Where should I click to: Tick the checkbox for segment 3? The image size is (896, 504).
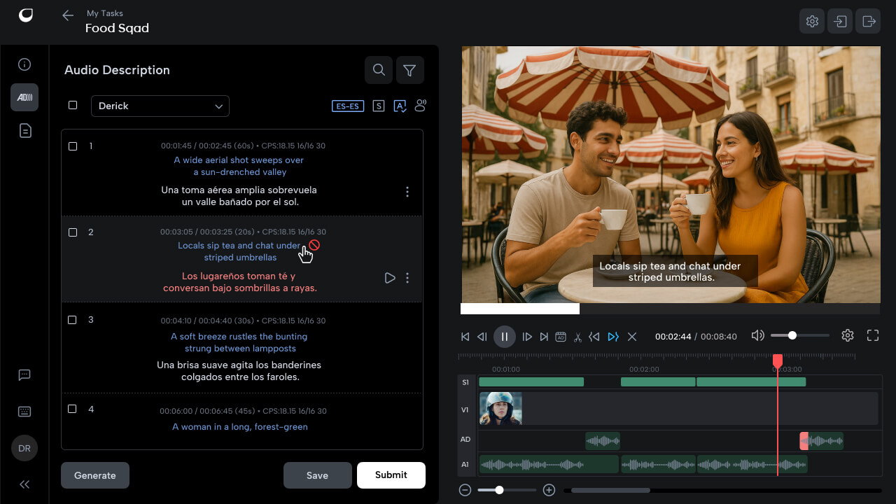coord(73,320)
